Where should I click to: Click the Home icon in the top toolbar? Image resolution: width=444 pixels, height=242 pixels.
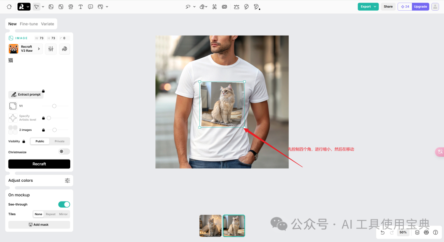9,7
